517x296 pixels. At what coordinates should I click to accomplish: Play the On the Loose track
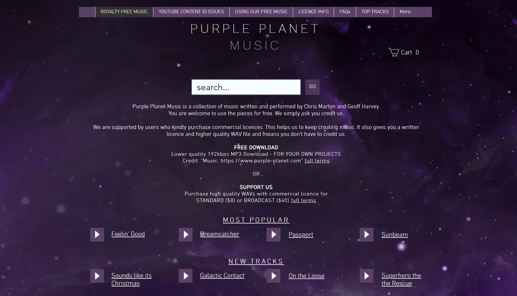(273, 276)
